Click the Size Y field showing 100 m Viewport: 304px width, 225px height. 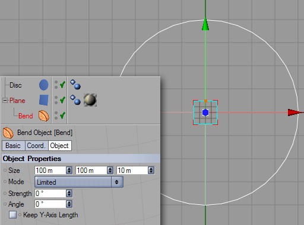[x=91, y=170]
